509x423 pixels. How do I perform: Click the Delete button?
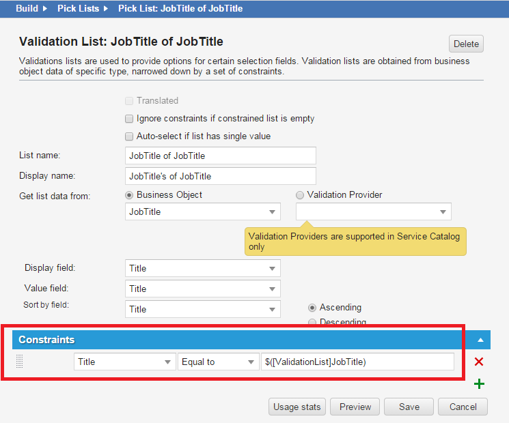[466, 44]
